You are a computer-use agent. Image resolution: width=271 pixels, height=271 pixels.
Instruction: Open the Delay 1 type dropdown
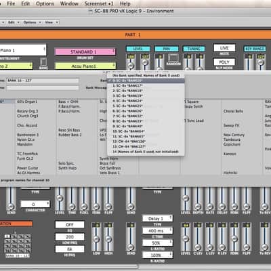point(157,218)
